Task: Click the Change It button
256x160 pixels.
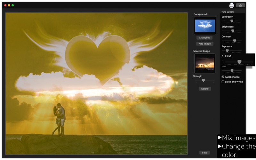Action: (204, 38)
